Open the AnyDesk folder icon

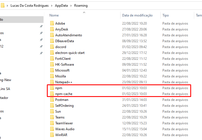pyautogui.click(x=52, y=29)
